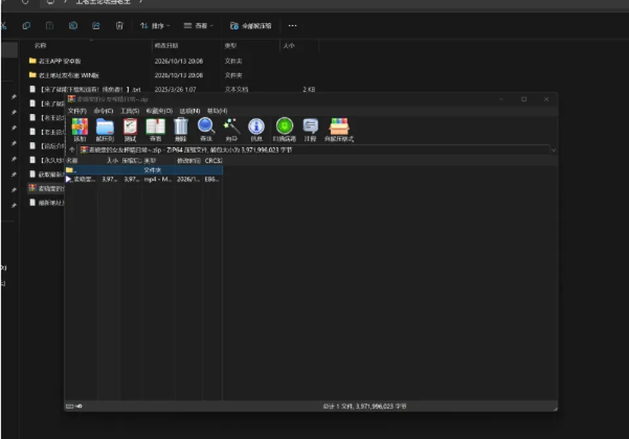Sort by 修改时间 column in WinRAR

(x=189, y=160)
